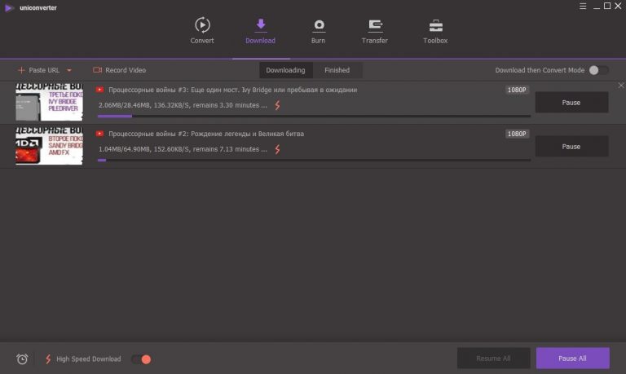The image size is (626, 374).
Task: Disable the High Speed Download switch
Action: coord(141,359)
